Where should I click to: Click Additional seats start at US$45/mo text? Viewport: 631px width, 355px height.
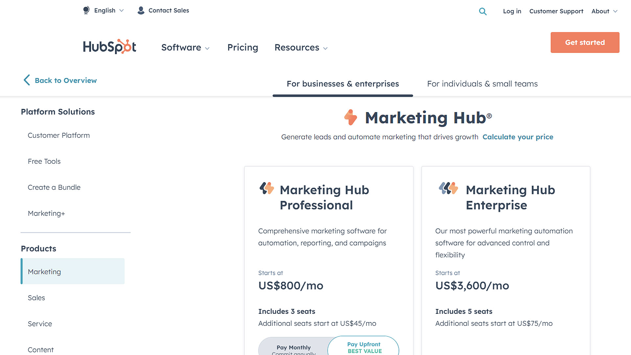tap(317, 323)
